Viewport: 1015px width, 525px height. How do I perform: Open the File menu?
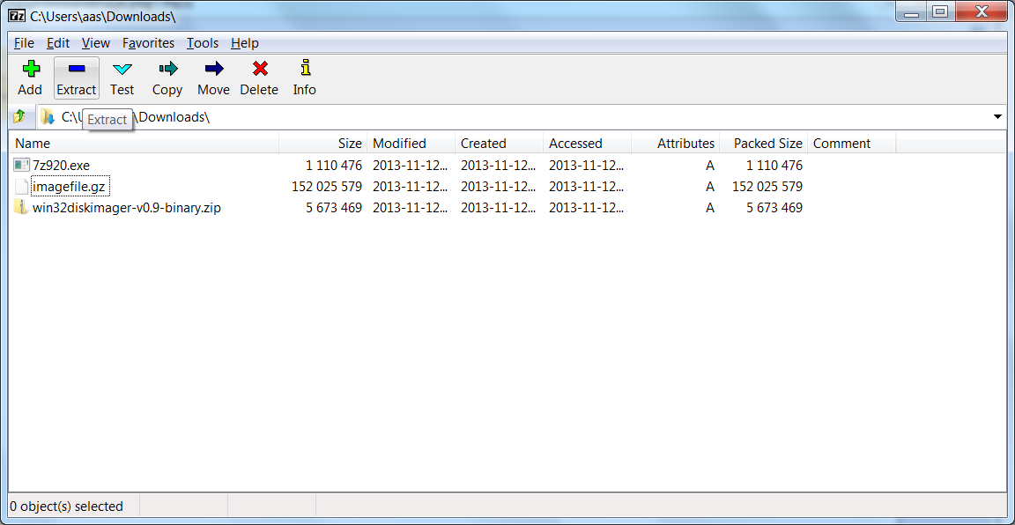click(x=24, y=43)
